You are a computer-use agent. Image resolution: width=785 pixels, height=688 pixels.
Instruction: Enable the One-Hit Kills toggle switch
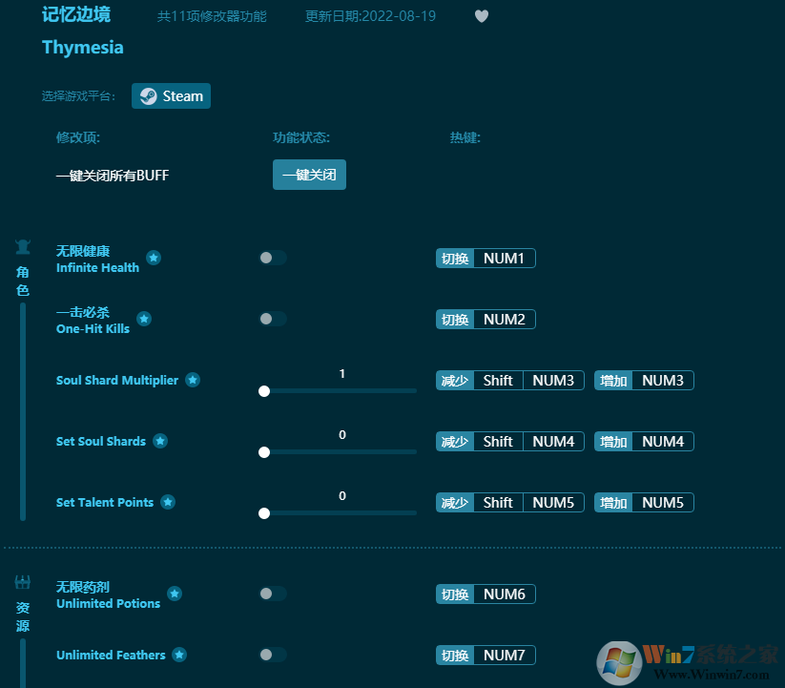[273, 319]
